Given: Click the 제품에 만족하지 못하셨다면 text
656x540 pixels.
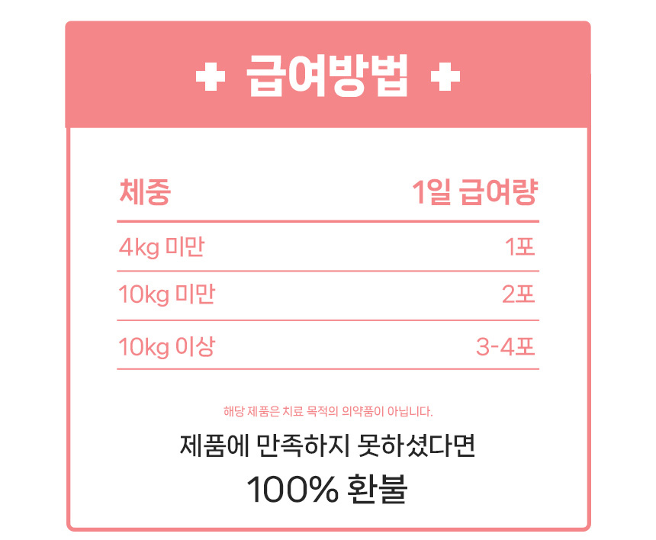Looking at the screenshot, I should pos(328,445).
